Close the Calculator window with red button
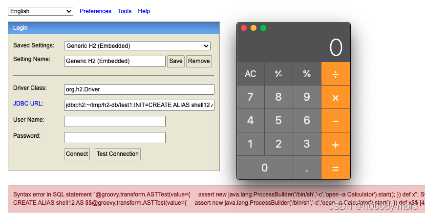 click(x=244, y=28)
